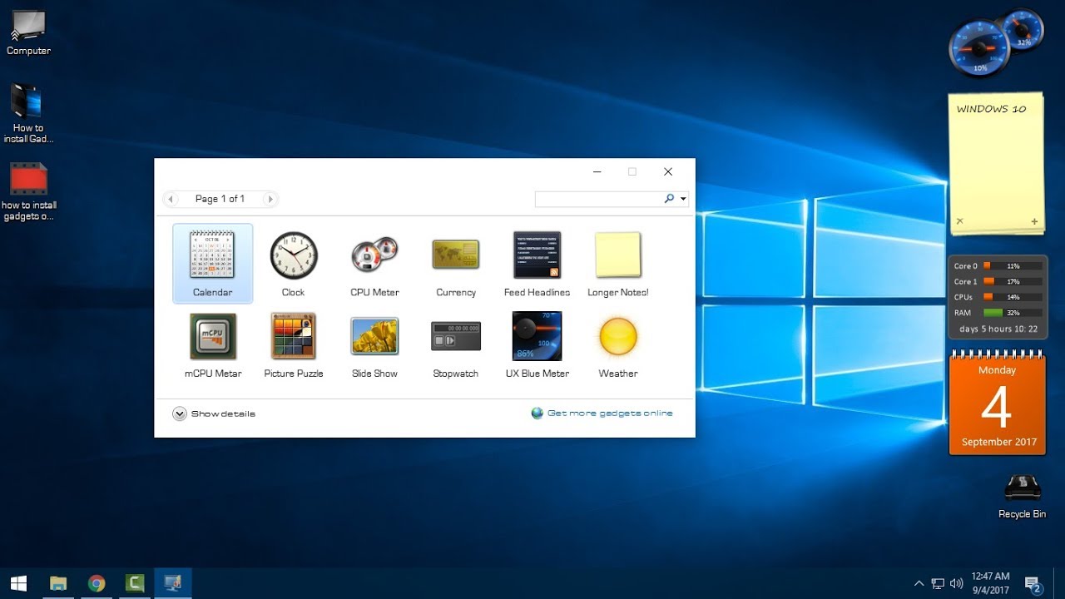The width and height of the screenshot is (1065, 599).
Task: Click the WINDOWS 10 sticky note
Action: tap(996, 163)
